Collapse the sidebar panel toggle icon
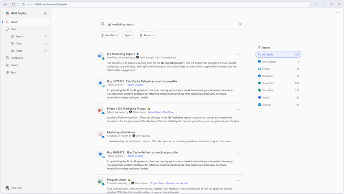The image size is (344, 194). point(45,13)
